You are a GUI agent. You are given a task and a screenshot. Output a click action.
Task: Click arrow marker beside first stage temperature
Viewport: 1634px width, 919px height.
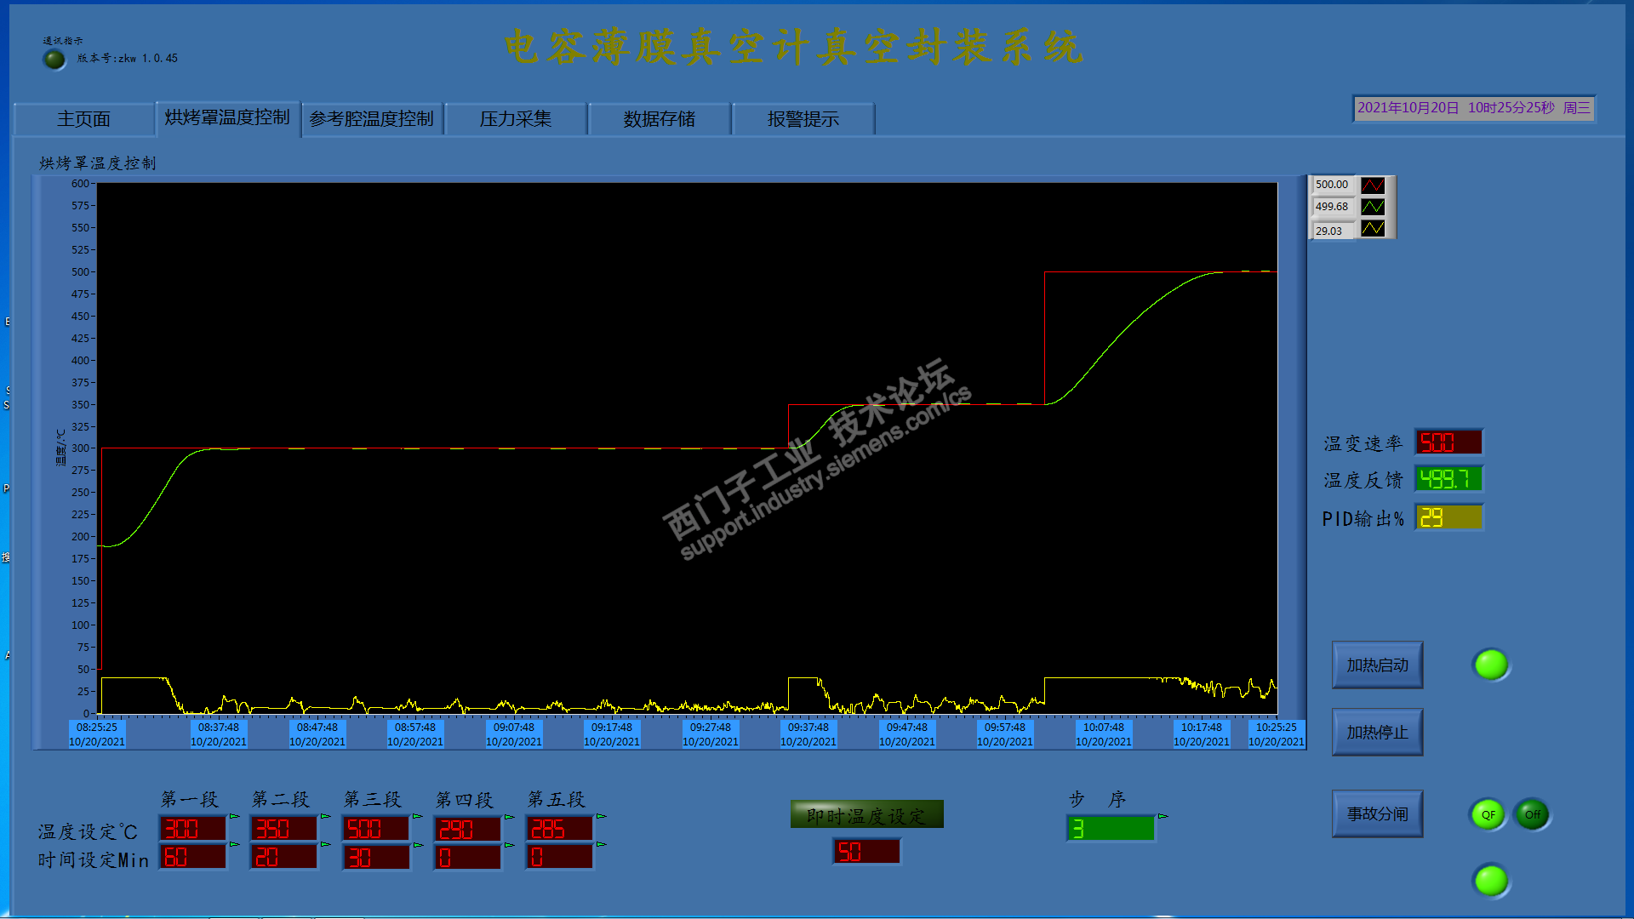tap(234, 817)
